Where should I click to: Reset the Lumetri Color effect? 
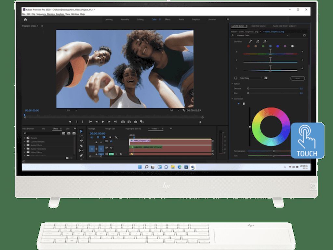(304, 35)
